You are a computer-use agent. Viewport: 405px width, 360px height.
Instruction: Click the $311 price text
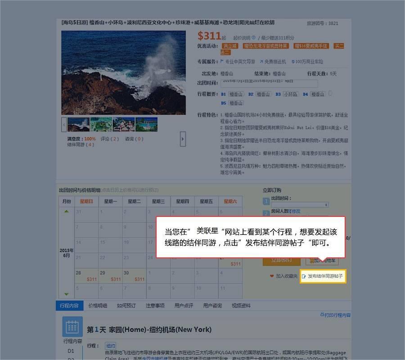[209, 36]
